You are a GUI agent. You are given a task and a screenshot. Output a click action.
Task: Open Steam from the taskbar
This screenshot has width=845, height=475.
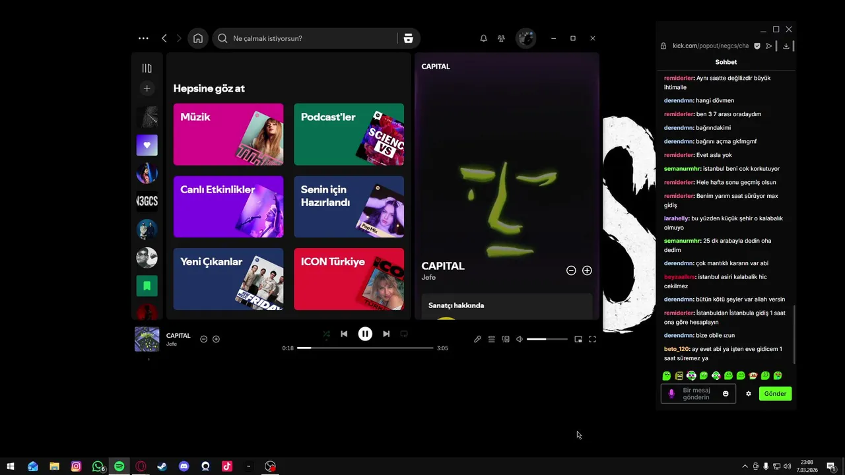click(x=162, y=466)
